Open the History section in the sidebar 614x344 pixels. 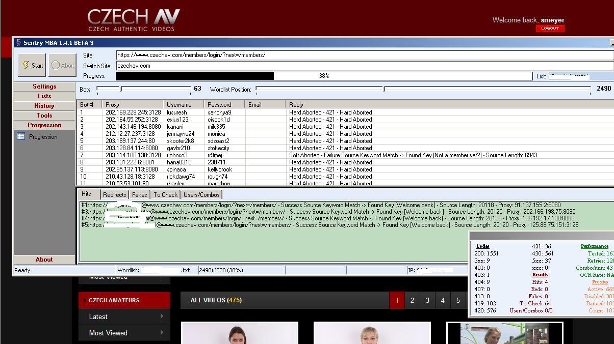pos(44,106)
